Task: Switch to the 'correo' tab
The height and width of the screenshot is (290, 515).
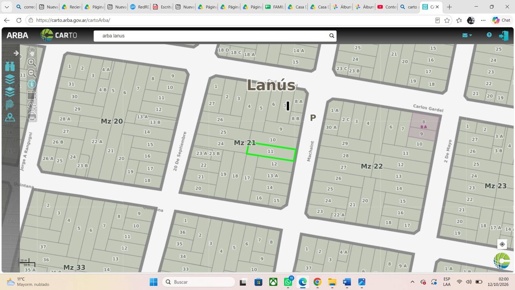Action: 26,7
